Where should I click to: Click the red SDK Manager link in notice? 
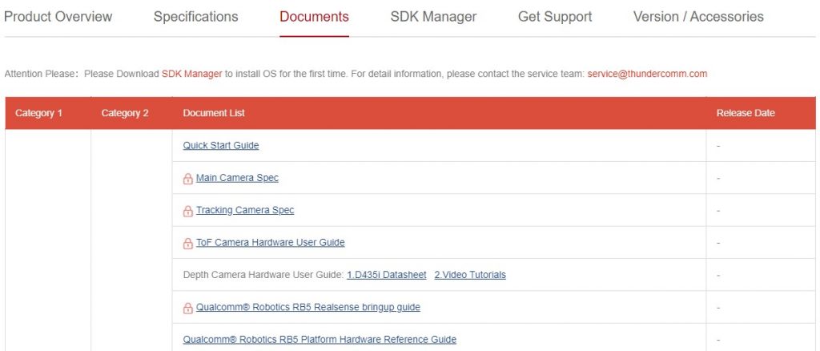192,74
